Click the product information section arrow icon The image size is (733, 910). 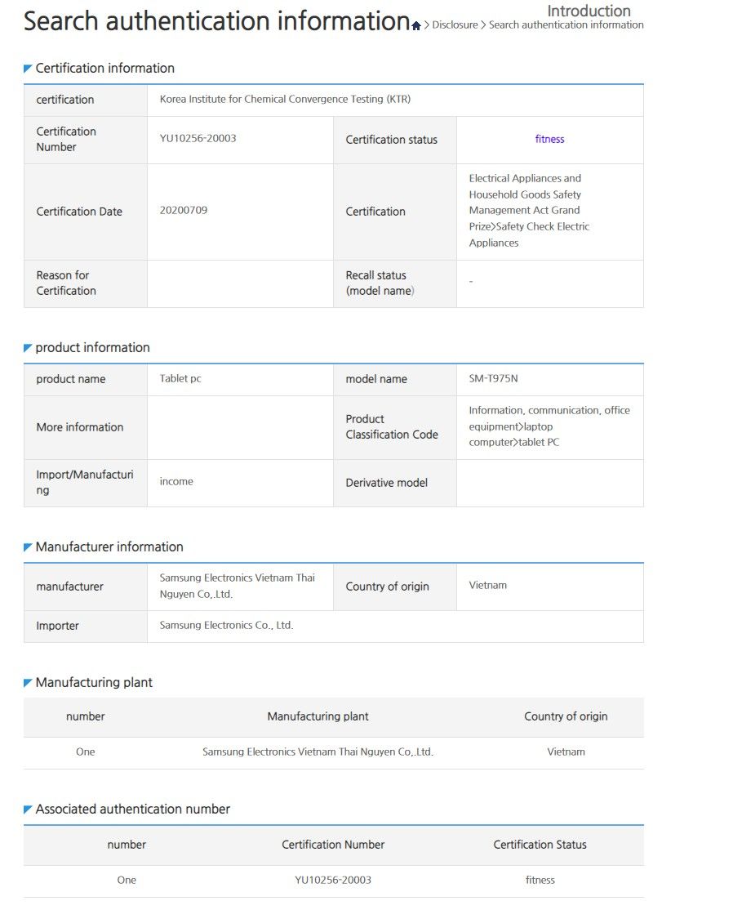(27, 348)
